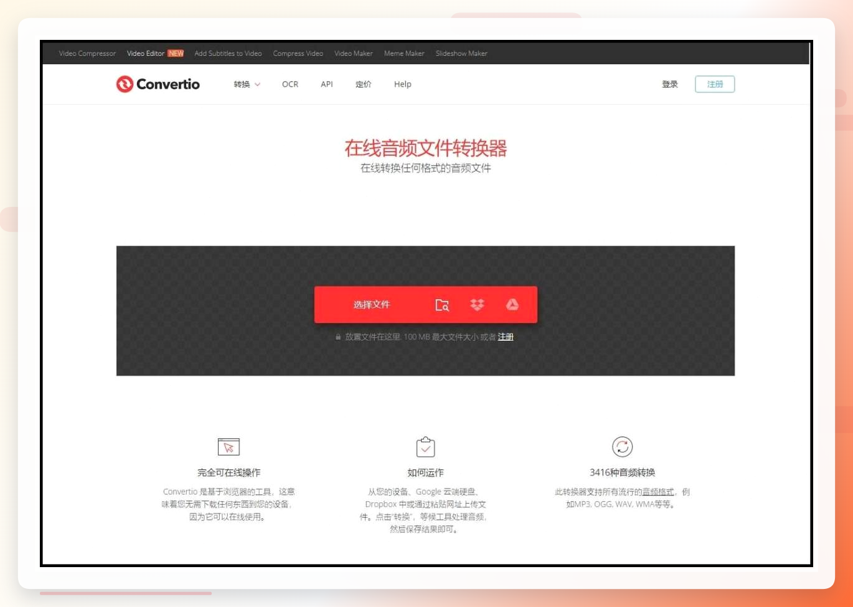
Task: Open the 音频格式 link
Action: 658,492
